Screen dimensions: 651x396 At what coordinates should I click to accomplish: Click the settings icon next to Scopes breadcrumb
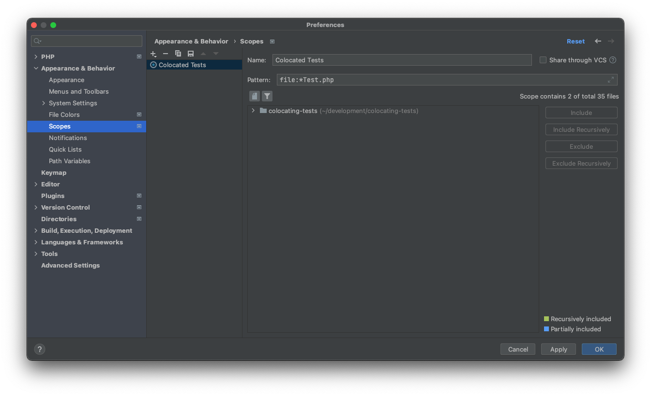tap(272, 42)
